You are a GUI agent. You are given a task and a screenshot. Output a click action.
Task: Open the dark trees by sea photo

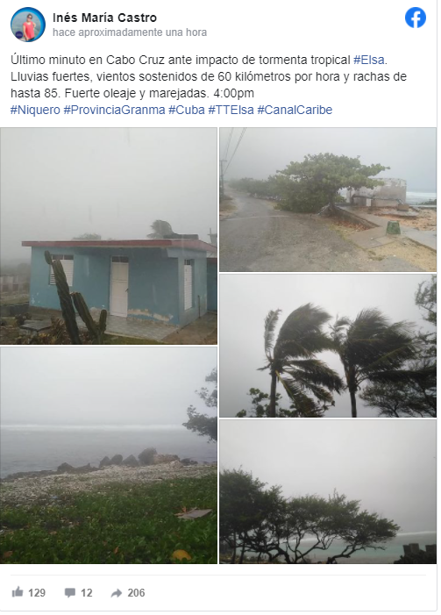328,491
